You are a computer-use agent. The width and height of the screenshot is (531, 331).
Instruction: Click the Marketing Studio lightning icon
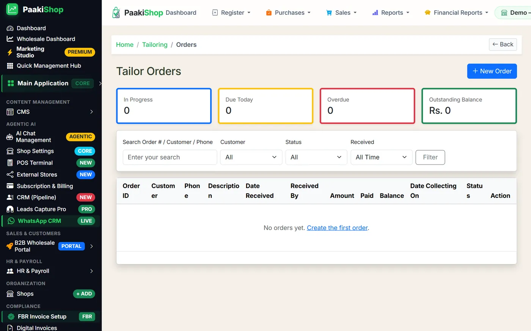pos(10,52)
